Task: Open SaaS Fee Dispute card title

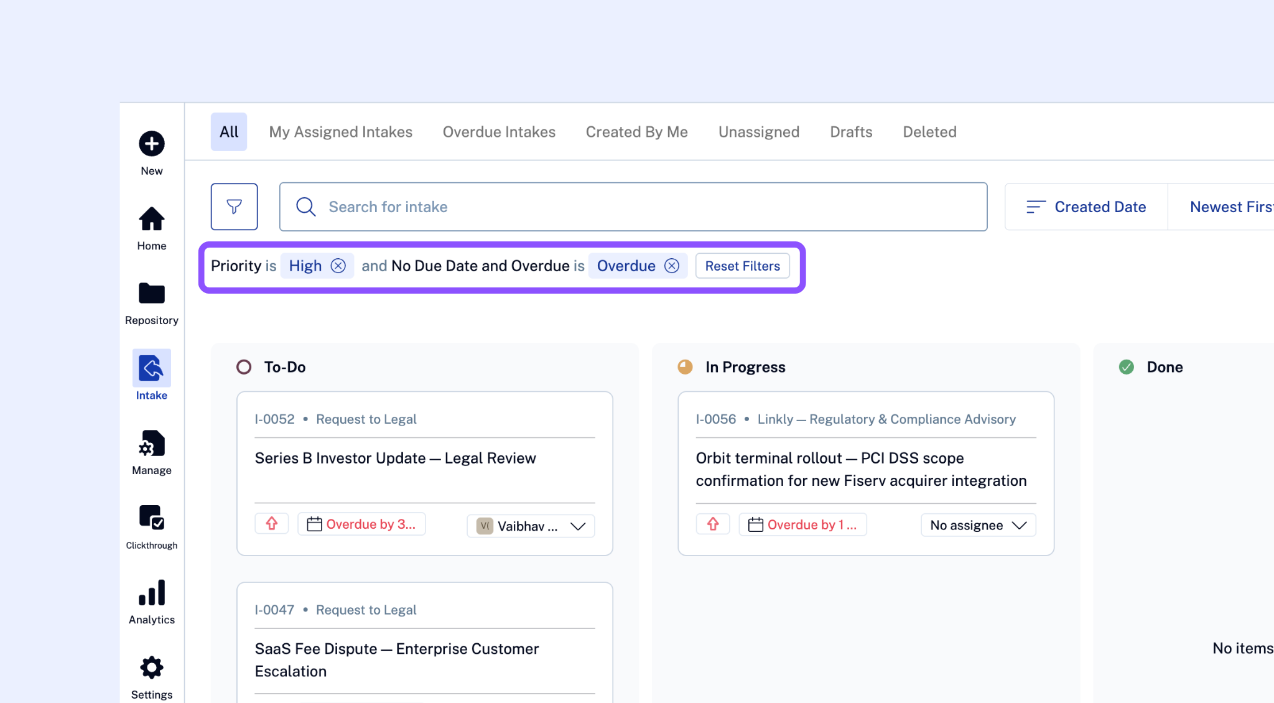Action: click(x=396, y=659)
